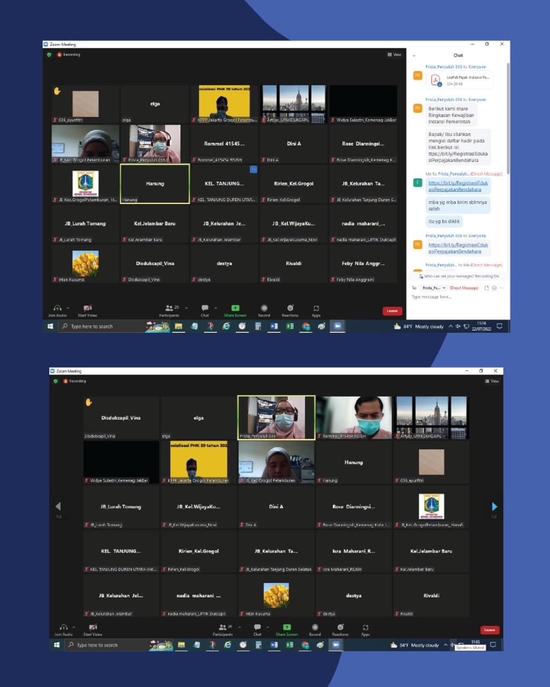Open Participants list in the bottom Zoom window

[x=222, y=629]
